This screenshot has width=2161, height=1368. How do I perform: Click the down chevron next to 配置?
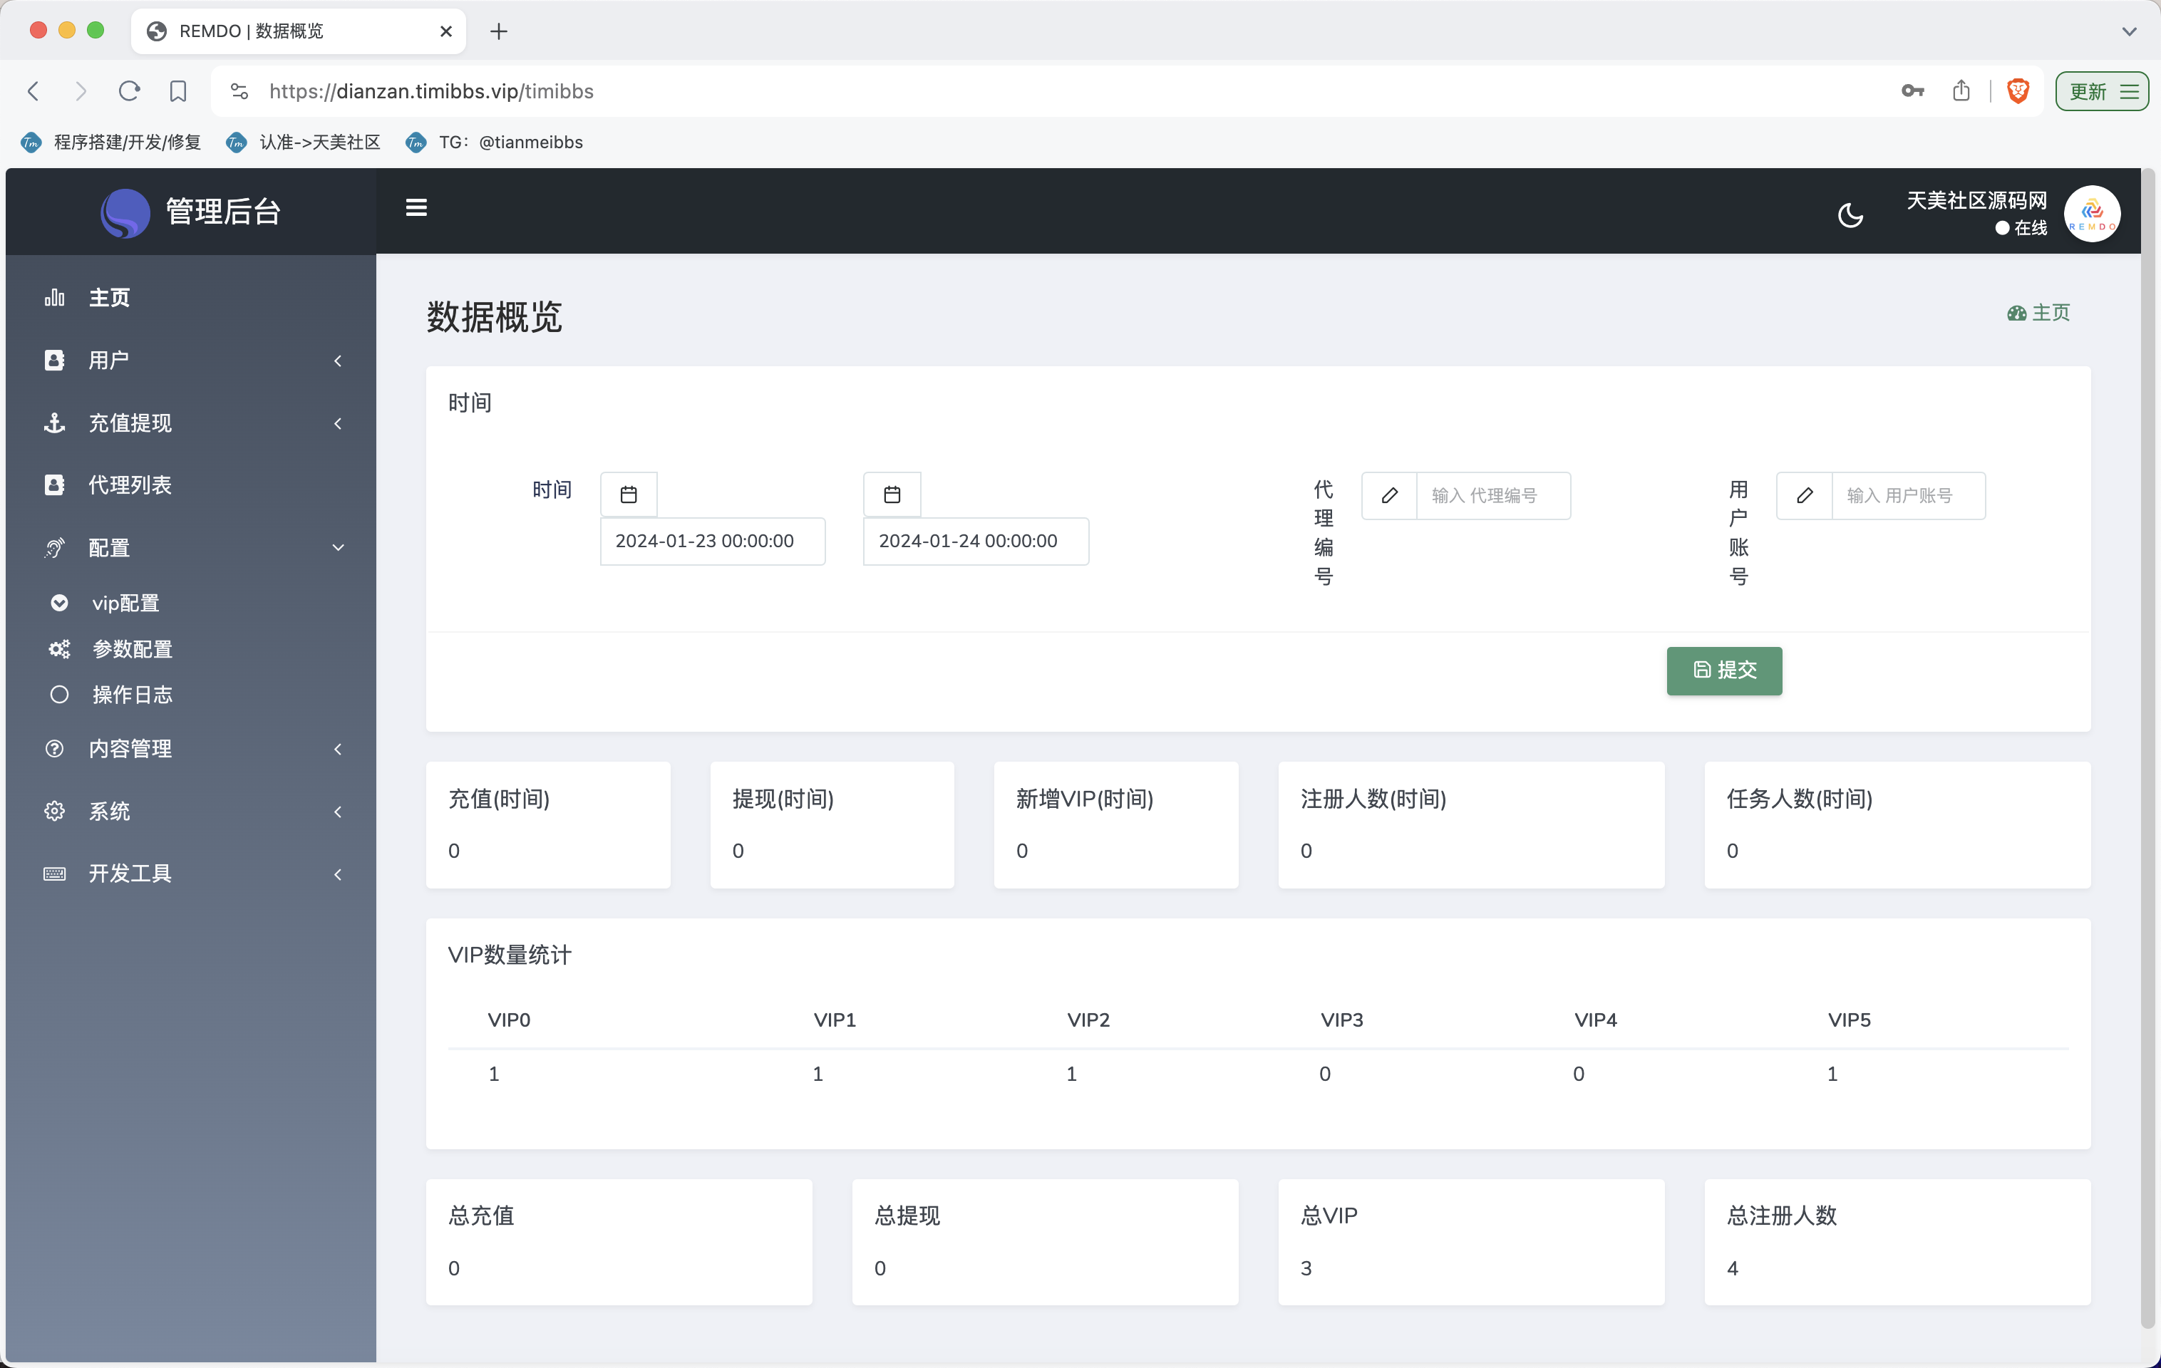[x=339, y=548]
